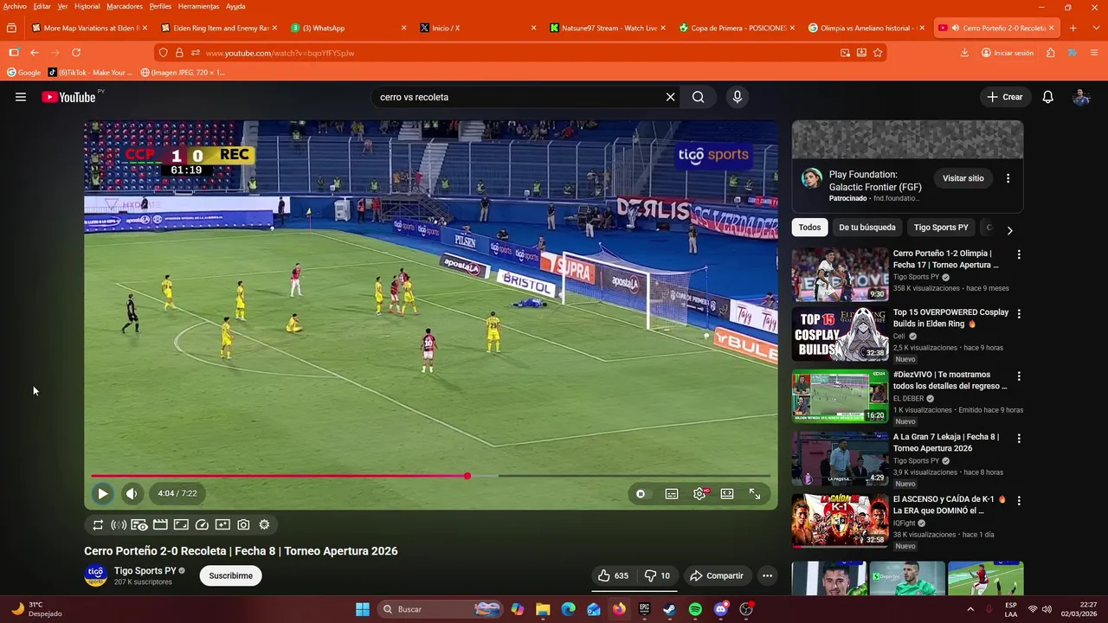This screenshot has width=1108, height=623.
Task: Toggle subtitles in the video player
Action: tap(672, 493)
